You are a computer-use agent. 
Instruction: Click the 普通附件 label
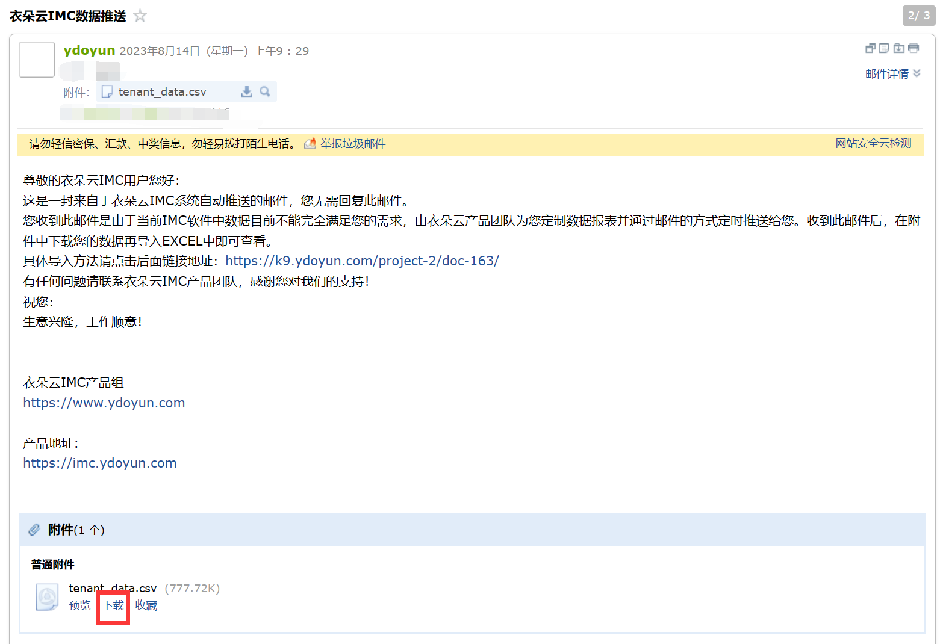point(53,565)
